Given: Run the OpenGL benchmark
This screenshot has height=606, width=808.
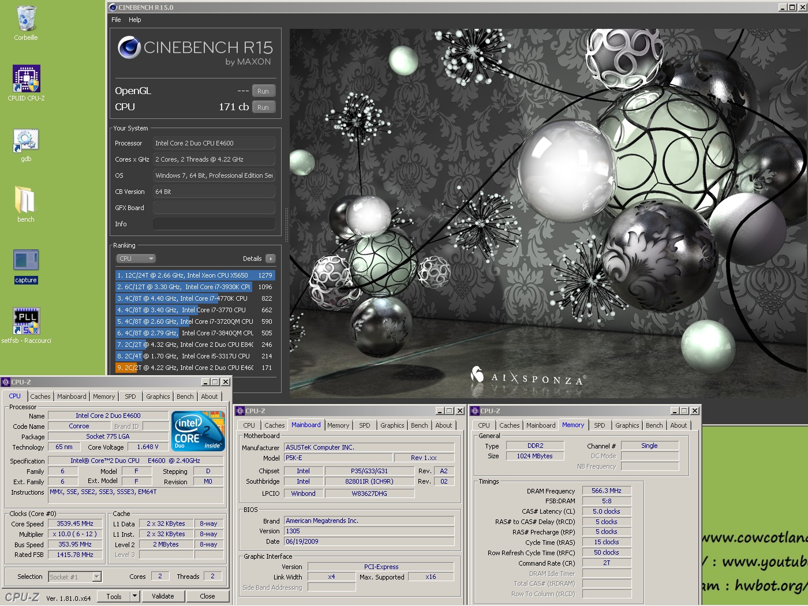Looking at the screenshot, I should pos(263,91).
